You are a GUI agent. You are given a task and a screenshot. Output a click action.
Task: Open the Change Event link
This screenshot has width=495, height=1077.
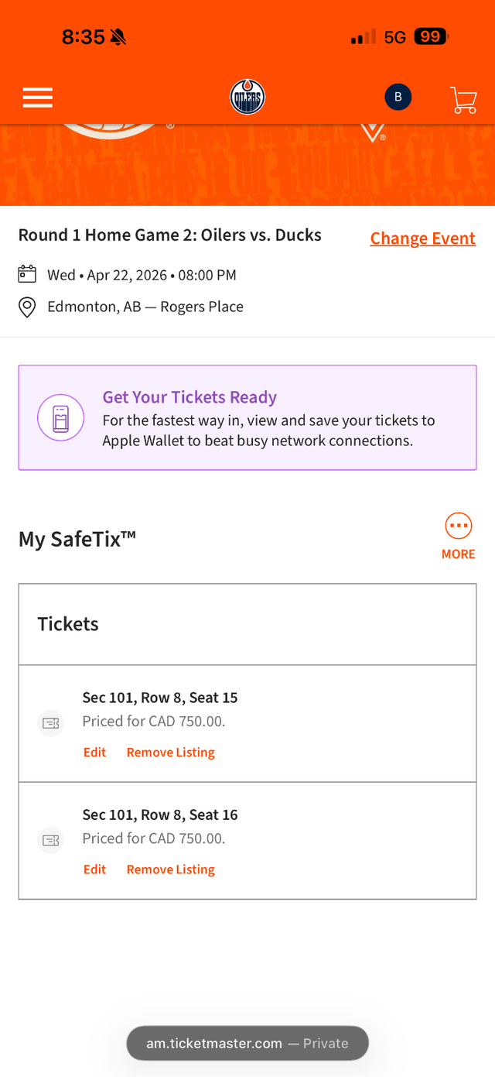pyautogui.click(x=422, y=238)
